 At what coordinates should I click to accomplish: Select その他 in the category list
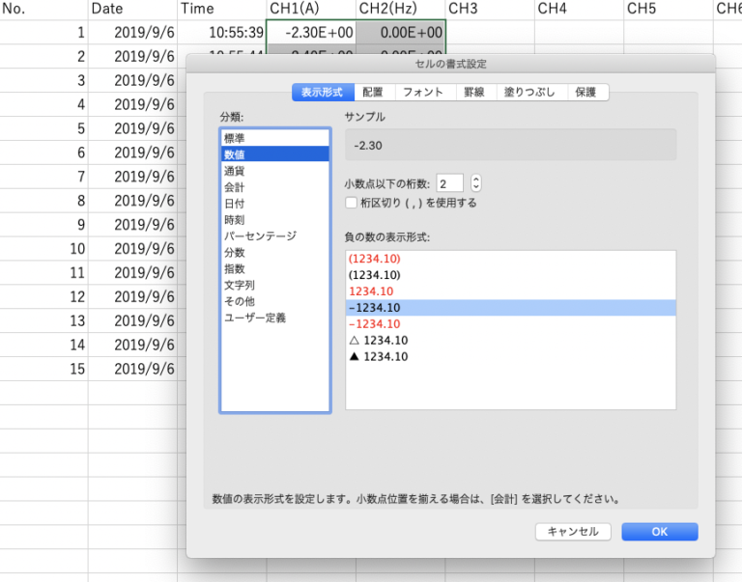(275, 301)
